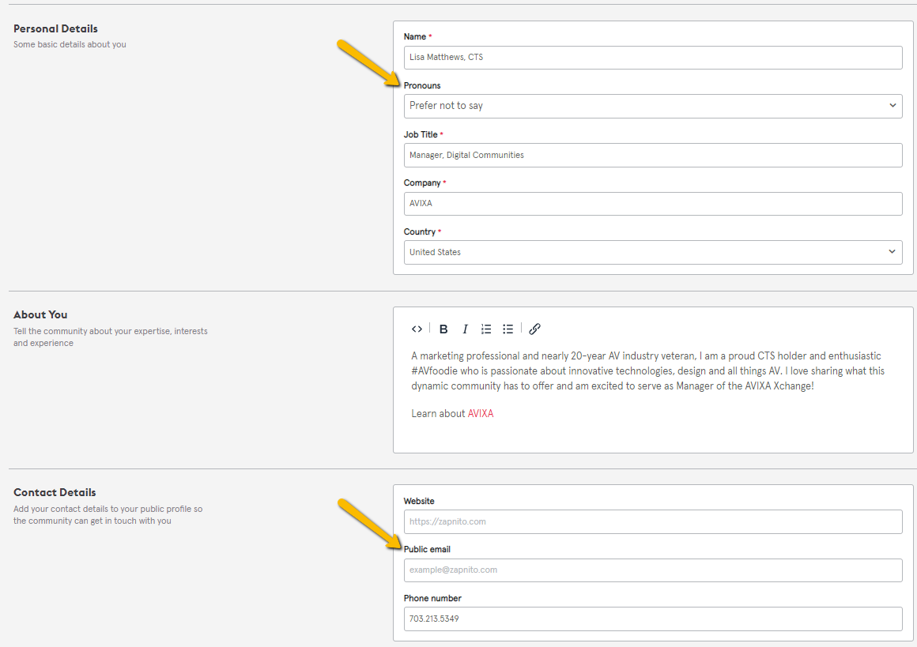Viewport: 917px width, 647px height.
Task: Toggle the code view icon in the editor
Action: pos(417,329)
